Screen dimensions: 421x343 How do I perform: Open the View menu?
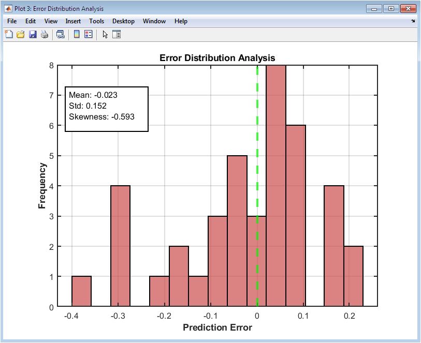coord(51,21)
